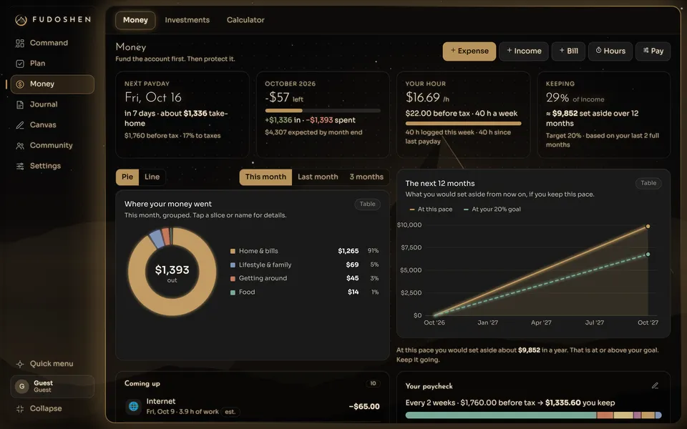The height and width of the screenshot is (429, 687).
Task: Click the pencil edit icon on Your paycheck
Action: [x=655, y=385]
